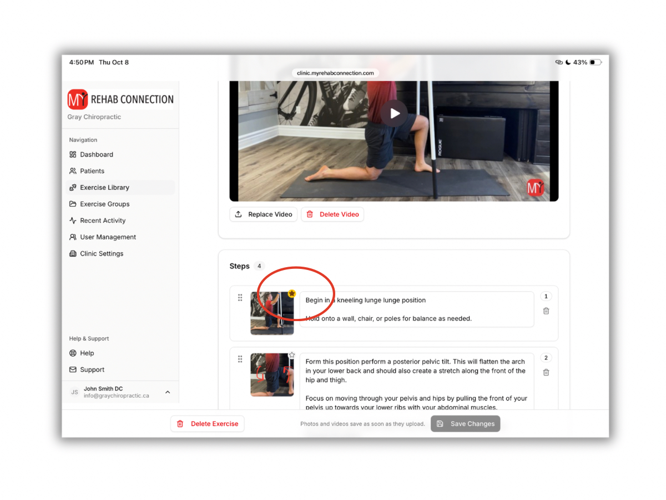This screenshot has height=500, width=666.
Task: Click the Exercise Library icon
Action: [x=73, y=187]
